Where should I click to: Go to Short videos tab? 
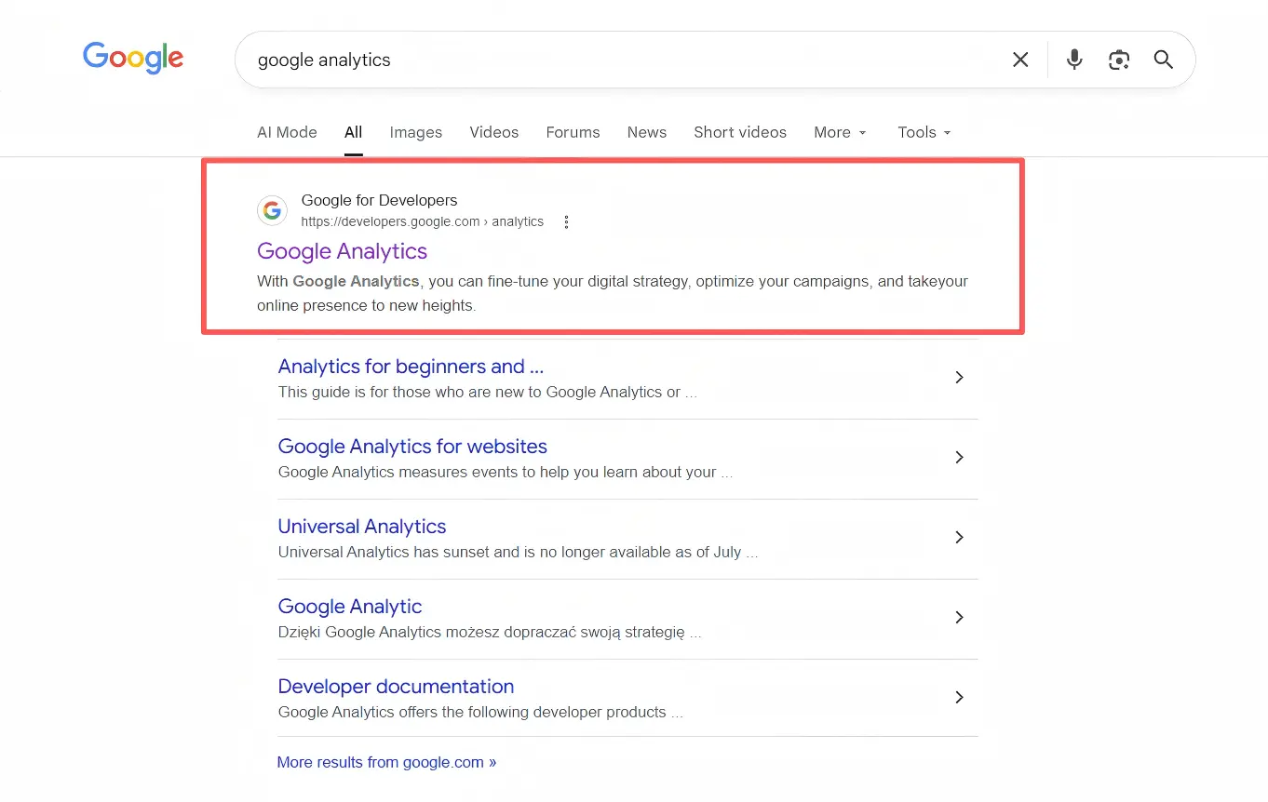(x=740, y=132)
